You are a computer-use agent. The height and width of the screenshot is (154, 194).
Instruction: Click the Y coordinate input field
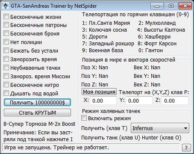pyautogui.click(x=139, y=101)
